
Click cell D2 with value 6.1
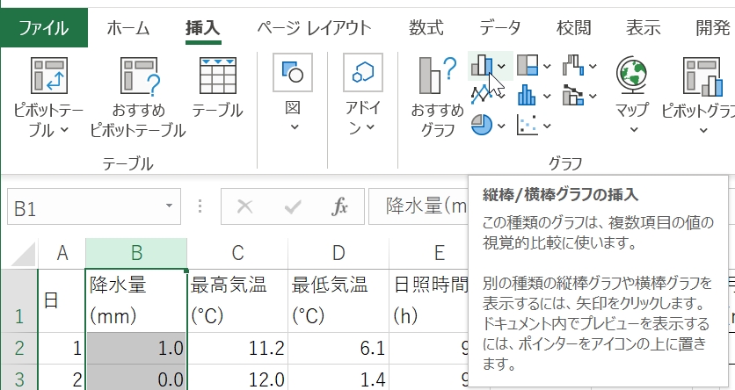tap(338, 349)
